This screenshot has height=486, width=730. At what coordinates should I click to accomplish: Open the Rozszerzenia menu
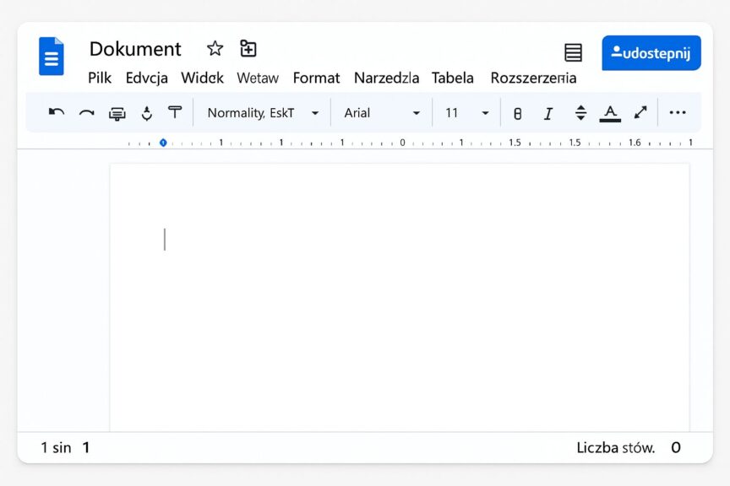click(x=533, y=78)
